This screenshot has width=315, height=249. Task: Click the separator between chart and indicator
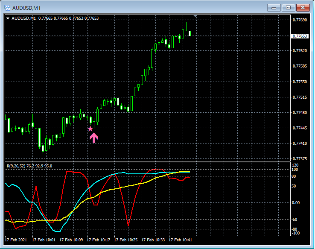[x=148, y=161]
